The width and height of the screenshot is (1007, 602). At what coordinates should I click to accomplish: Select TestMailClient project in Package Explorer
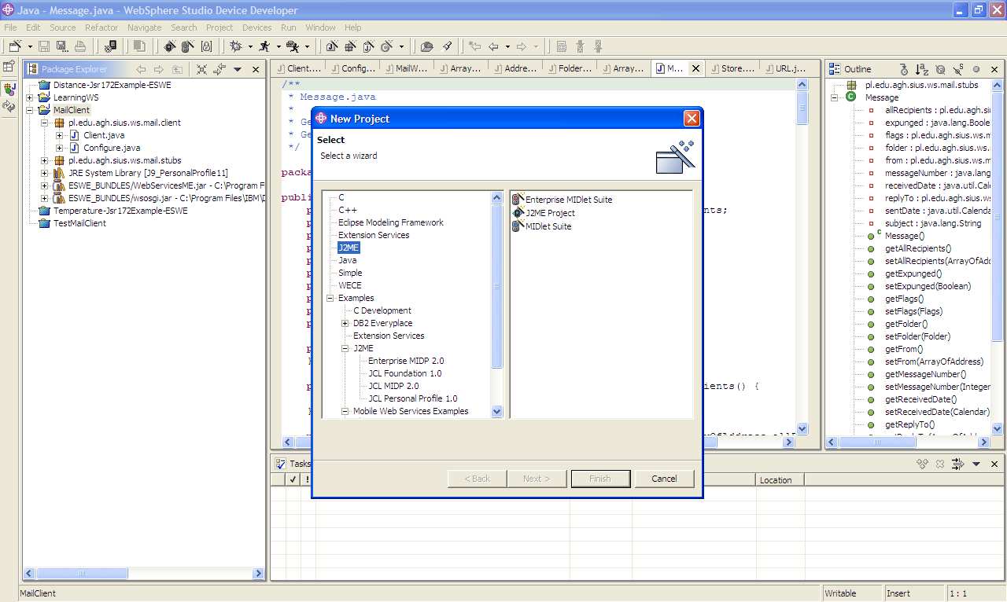[79, 223]
